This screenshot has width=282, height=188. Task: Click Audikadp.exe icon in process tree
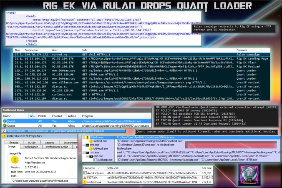pyautogui.click(x=95, y=160)
